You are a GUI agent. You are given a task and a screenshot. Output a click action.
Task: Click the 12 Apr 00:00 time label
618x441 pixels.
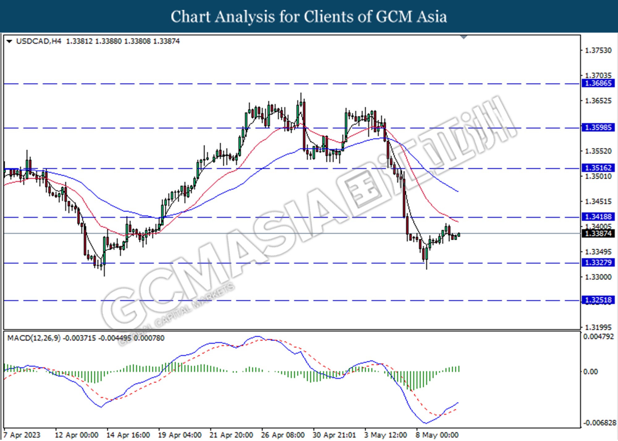76,435
